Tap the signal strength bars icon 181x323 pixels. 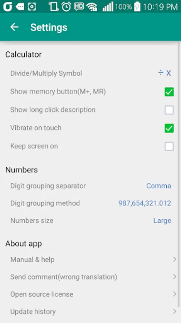click(x=108, y=7)
